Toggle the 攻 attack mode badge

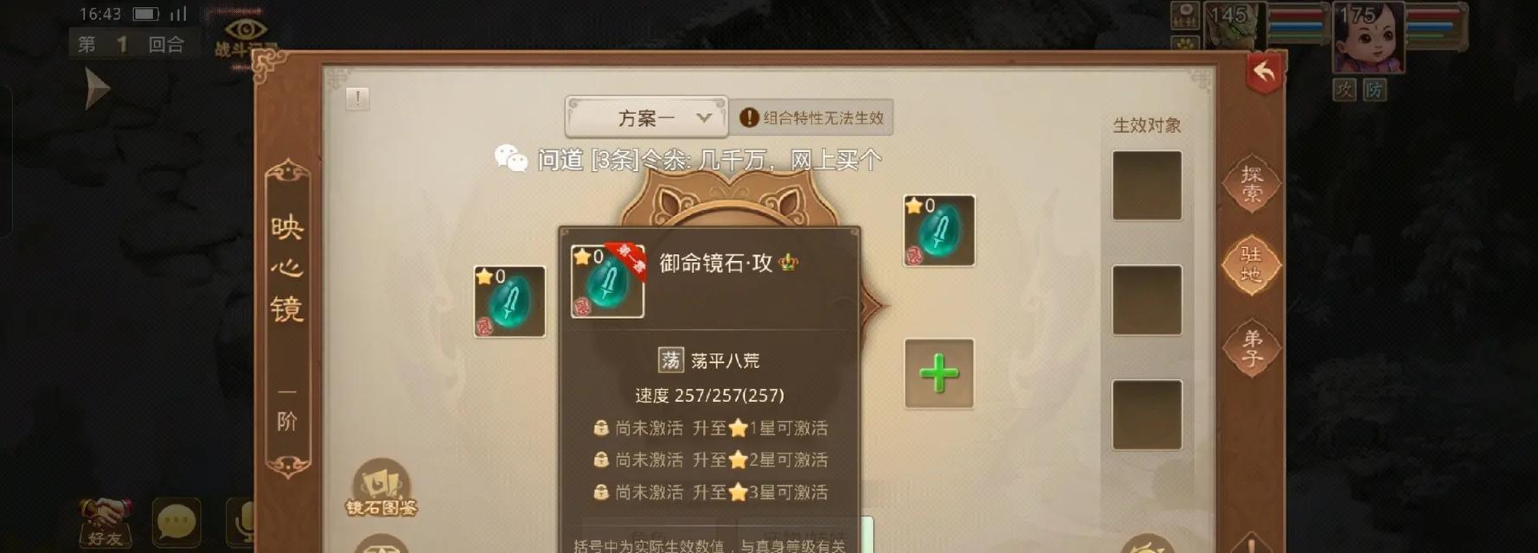(1343, 89)
